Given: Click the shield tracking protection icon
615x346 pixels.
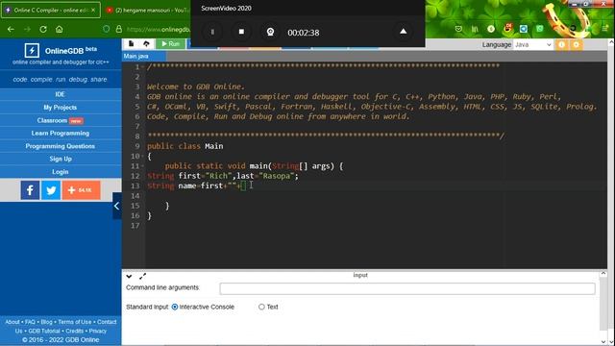Looking at the screenshot, I should coord(107,29).
